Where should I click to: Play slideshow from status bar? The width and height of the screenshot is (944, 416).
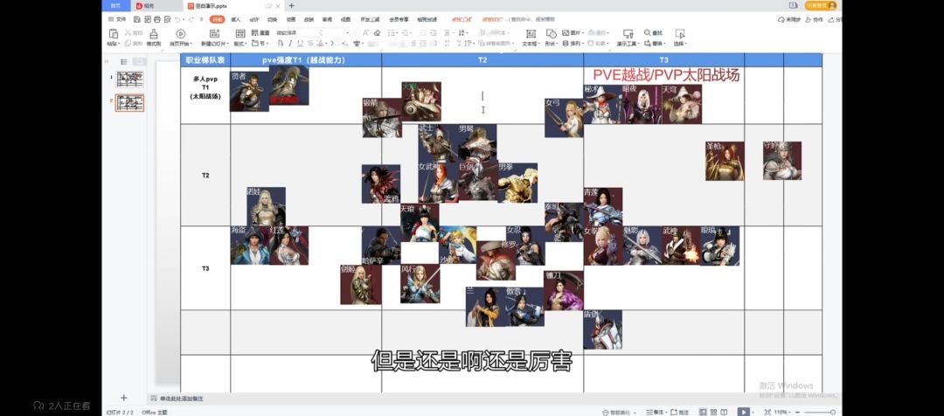pos(744,412)
